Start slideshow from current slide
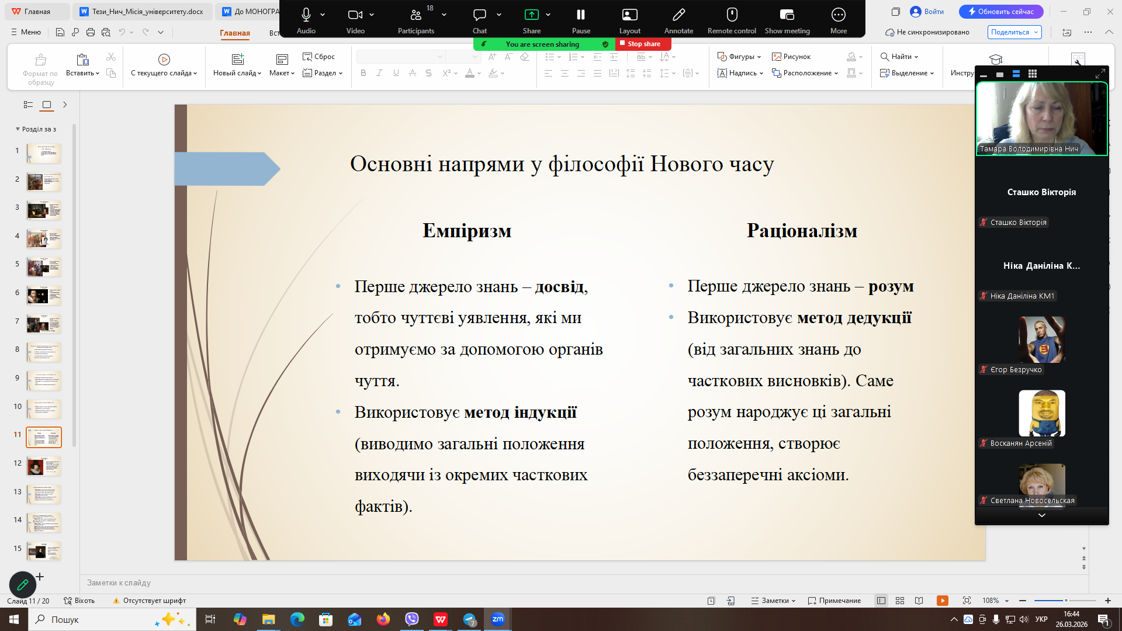 coord(164,60)
